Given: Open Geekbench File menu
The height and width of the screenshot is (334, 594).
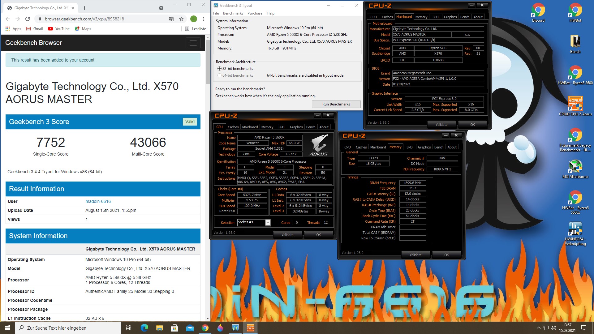Looking at the screenshot, I should point(216,13).
